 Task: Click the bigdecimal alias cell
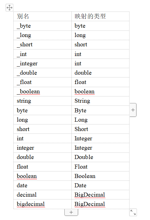coord(43,204)
